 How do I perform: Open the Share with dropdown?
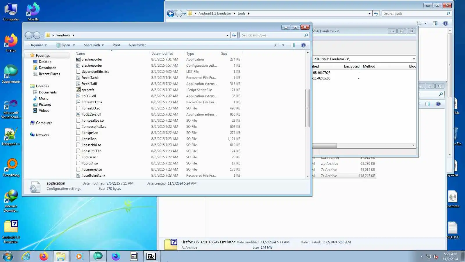tap(94, 45)
